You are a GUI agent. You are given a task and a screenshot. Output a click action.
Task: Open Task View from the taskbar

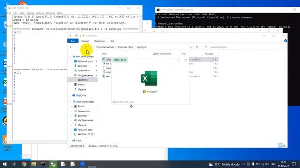[x=14, y=164]
